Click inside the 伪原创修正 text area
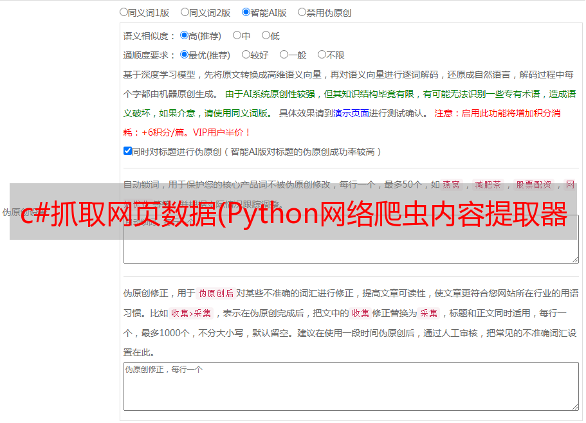The image size is (586, 423). (x=351, y=386)
